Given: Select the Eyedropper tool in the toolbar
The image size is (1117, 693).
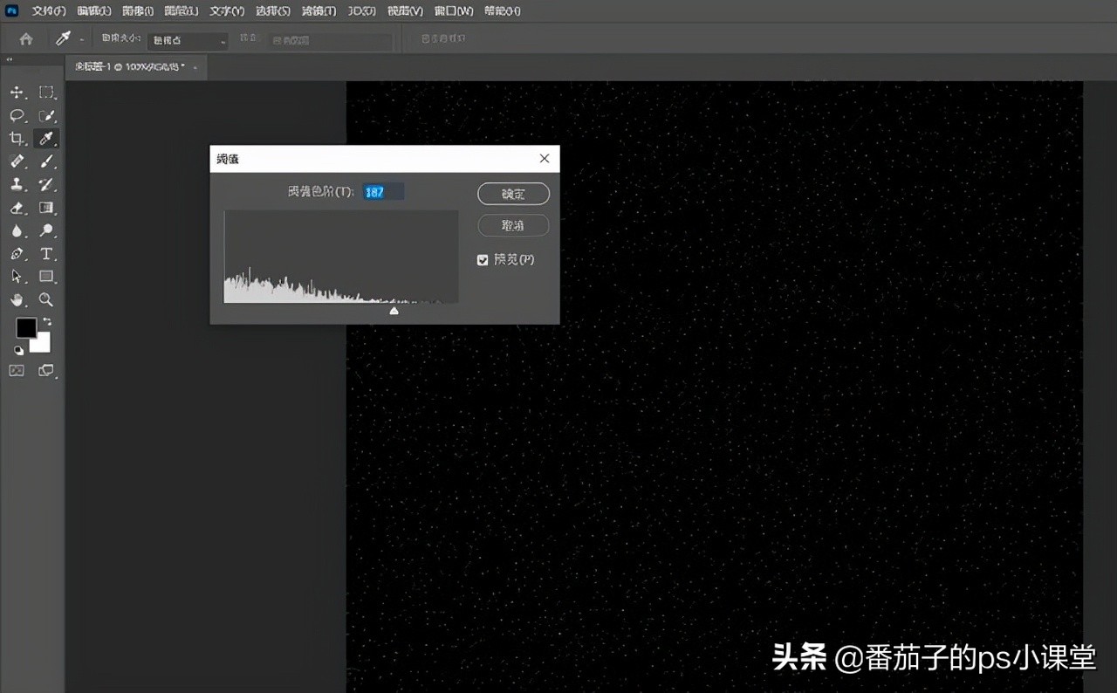Looking at the screenshot, I should [46, 138].
